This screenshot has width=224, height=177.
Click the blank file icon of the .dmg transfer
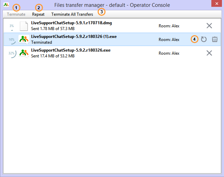tap(24, 26)
